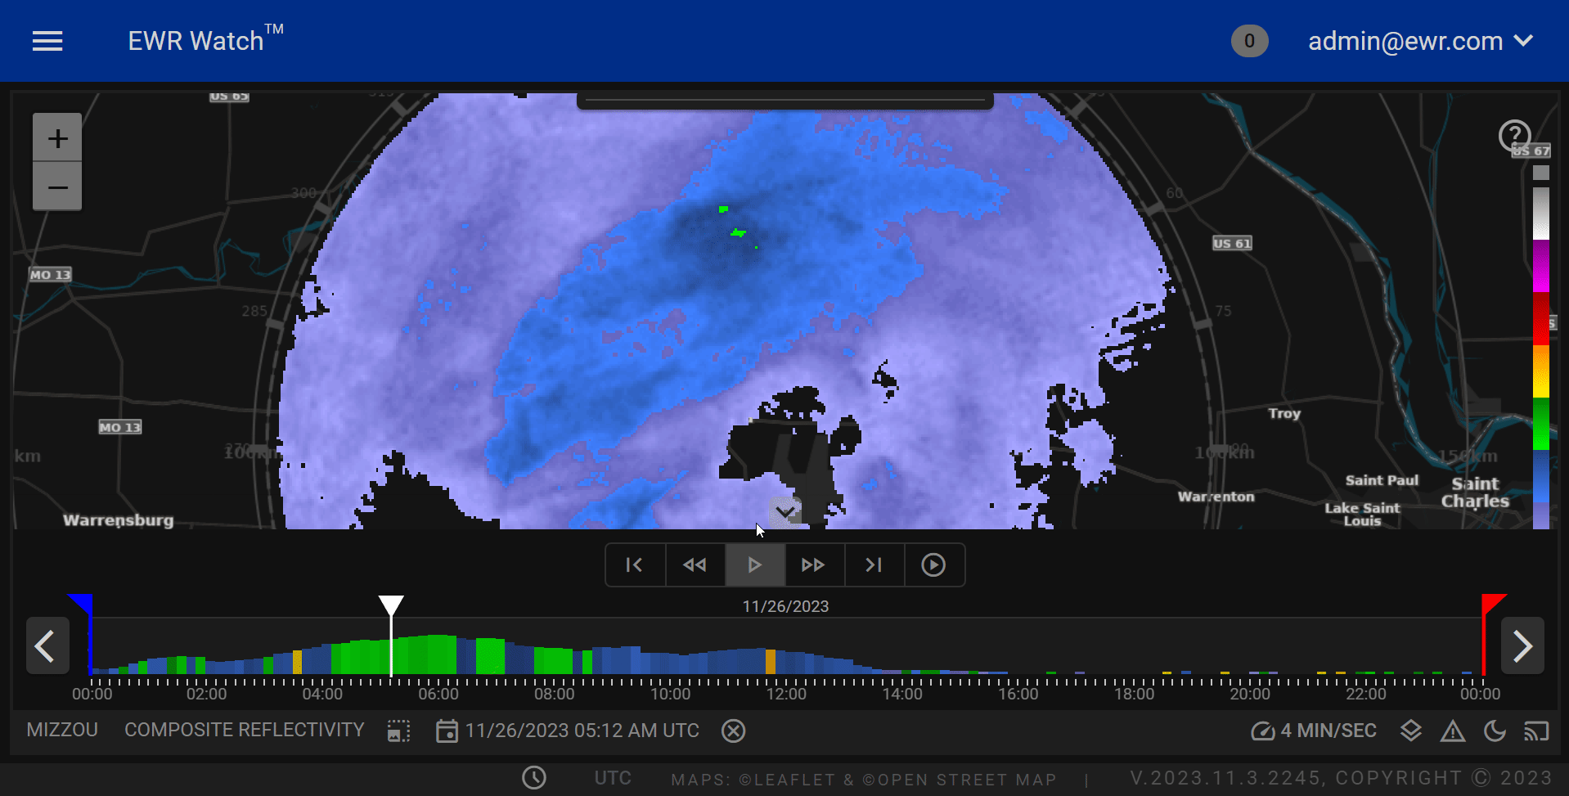Zoom out the map

point(57,187)
